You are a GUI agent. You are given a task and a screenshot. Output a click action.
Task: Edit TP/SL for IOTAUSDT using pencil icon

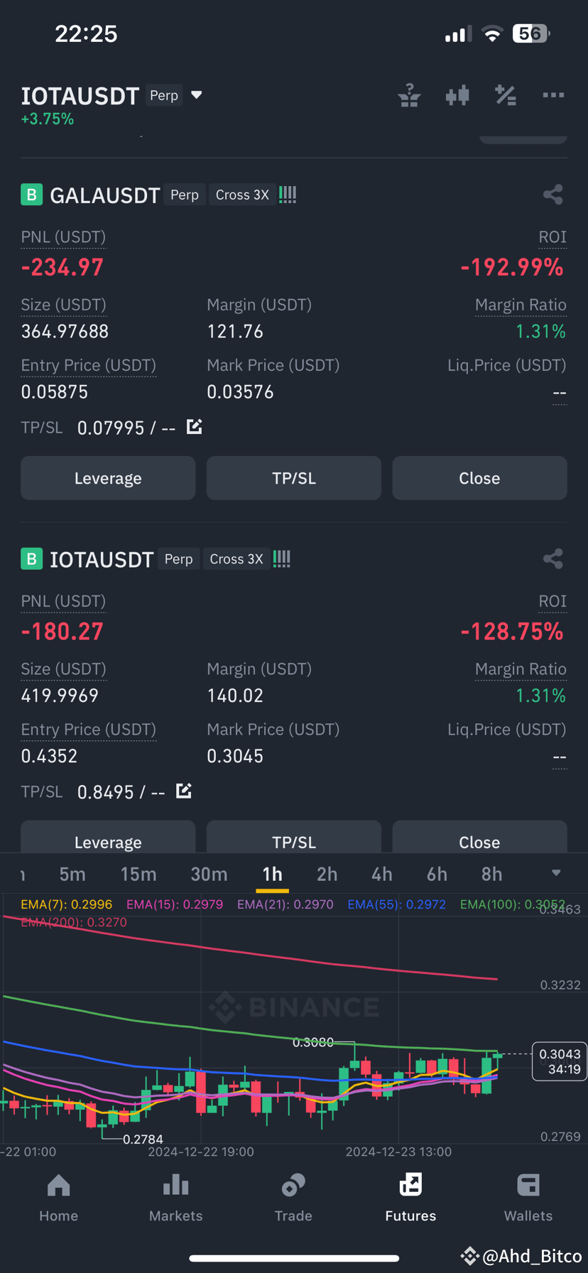[183, 790]
